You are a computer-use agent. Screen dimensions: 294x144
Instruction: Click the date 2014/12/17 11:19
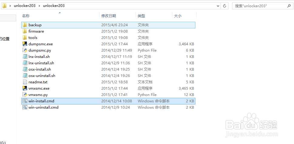pyautogui.click(x=117, y=56)
